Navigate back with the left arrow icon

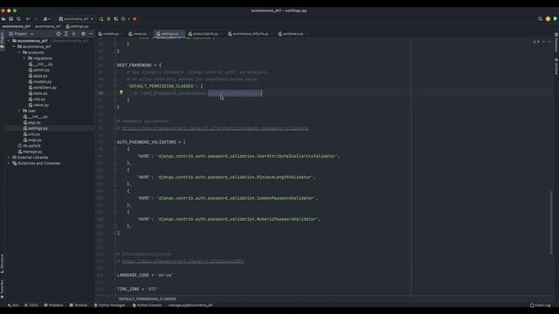[x=28, y=19]
